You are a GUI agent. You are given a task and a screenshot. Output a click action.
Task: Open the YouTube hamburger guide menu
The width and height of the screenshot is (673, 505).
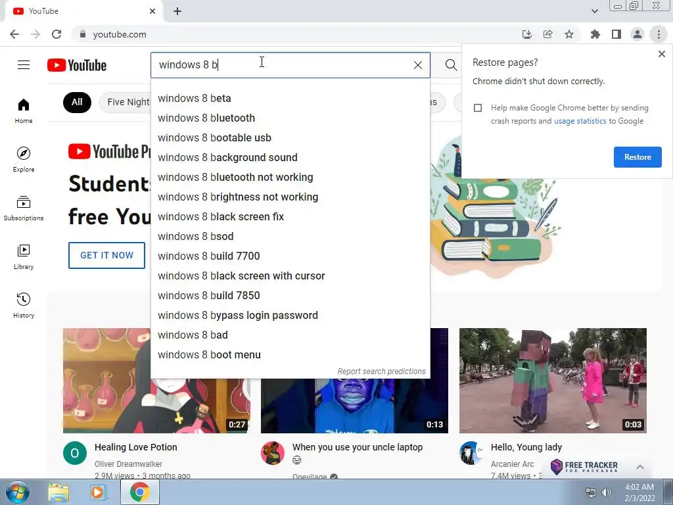[24, 65]
